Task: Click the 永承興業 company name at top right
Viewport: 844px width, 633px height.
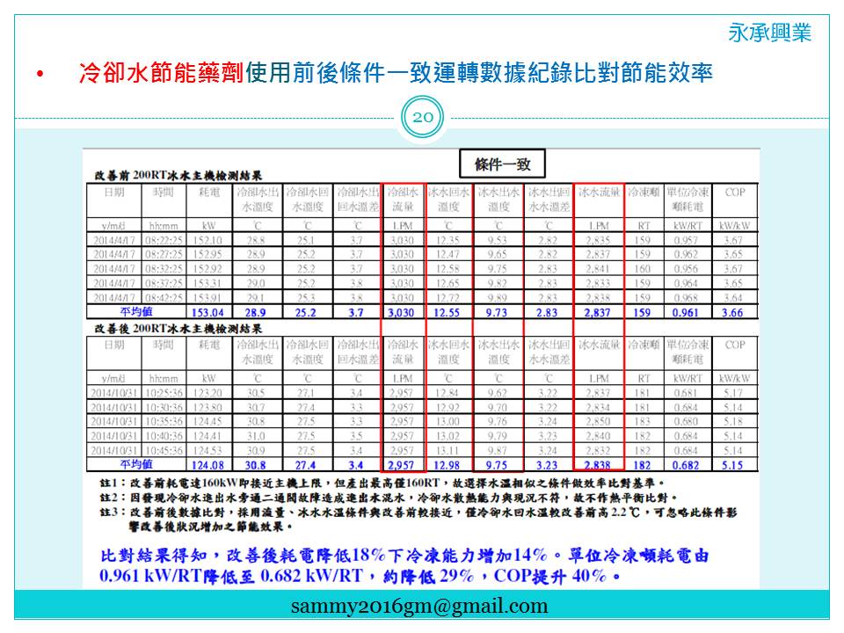Action: click(769, 33)
